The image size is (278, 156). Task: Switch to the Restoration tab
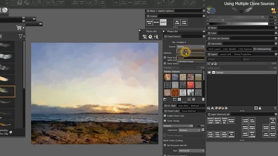(x=195, y=106)
